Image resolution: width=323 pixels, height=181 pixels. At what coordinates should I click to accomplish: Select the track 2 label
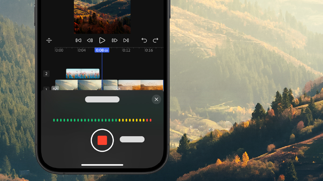tap(46, 74)
